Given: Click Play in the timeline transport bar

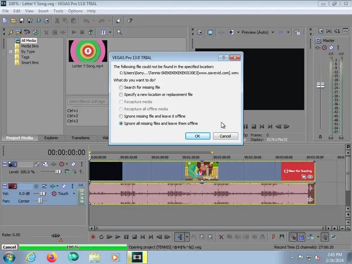Looking at the screenshot, I should point(118,237).
